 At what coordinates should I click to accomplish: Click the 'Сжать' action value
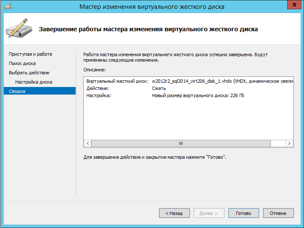click(x=159, y=88)
